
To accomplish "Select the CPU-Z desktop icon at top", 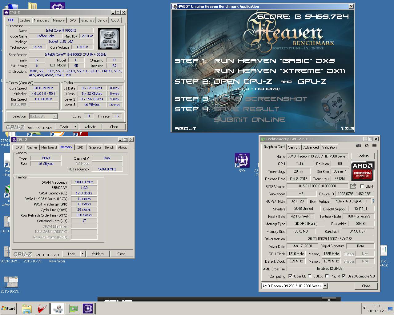I will 57,6.
